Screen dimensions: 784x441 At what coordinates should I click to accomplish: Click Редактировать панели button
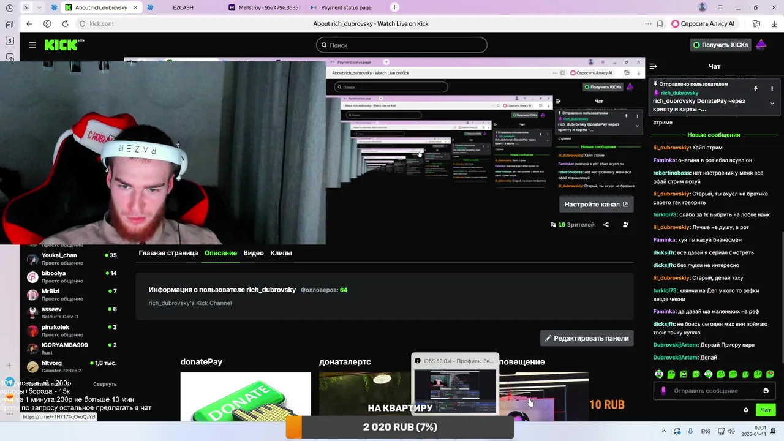click(587, 338)
